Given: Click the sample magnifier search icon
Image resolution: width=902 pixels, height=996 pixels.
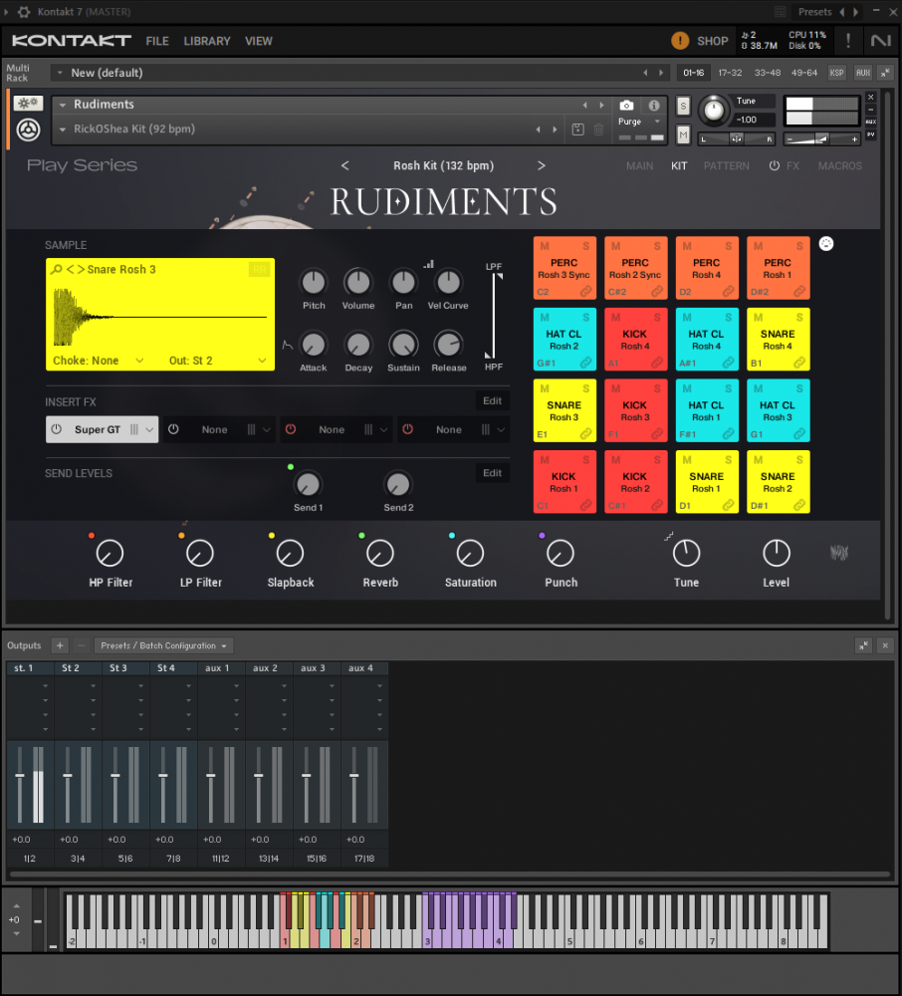Looking at the screenshot, I should coord(56,269).
